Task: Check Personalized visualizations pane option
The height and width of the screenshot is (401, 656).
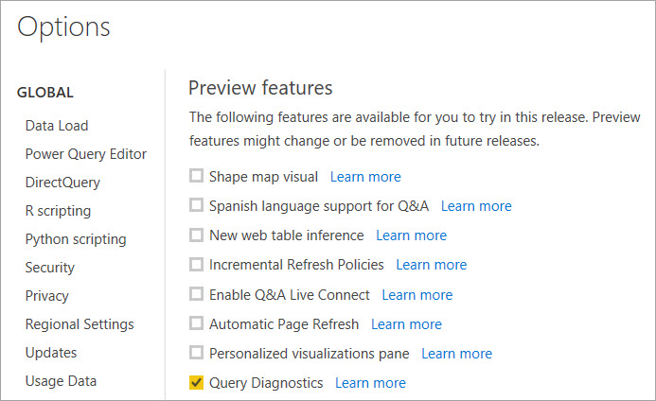Action: tap(196, 354)
